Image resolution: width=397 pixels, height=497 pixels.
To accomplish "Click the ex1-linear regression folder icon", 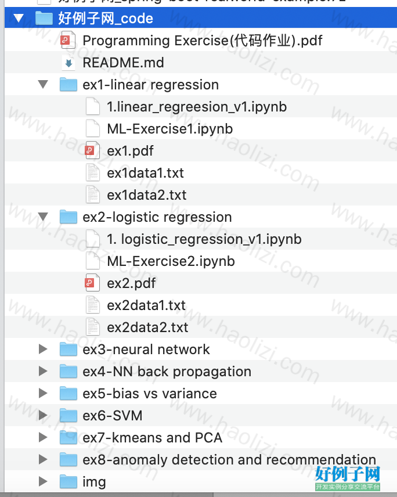I will 68,84.
